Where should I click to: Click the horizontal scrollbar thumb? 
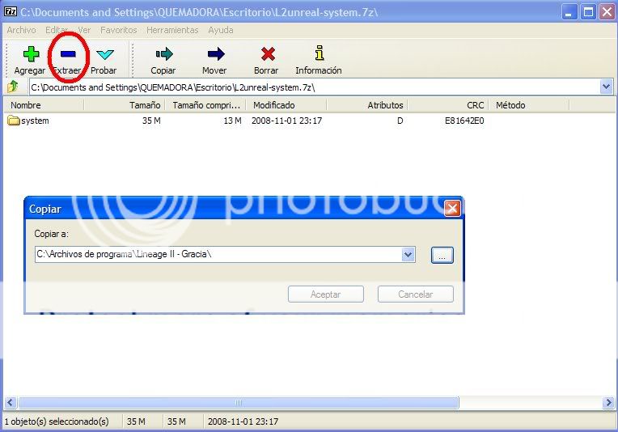click(239, 402)
